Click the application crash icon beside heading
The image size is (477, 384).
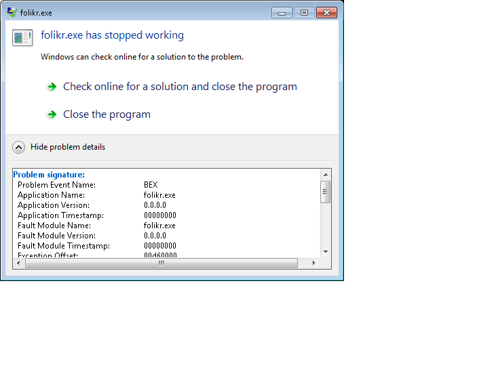pyautogui.click(x=22, y=38)
